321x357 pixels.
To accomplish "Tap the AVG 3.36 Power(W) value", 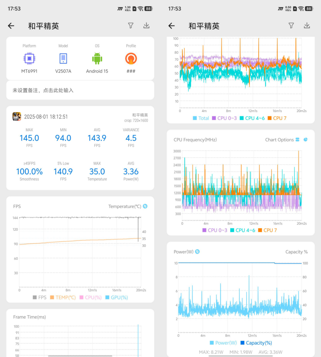I will [131, 172].
